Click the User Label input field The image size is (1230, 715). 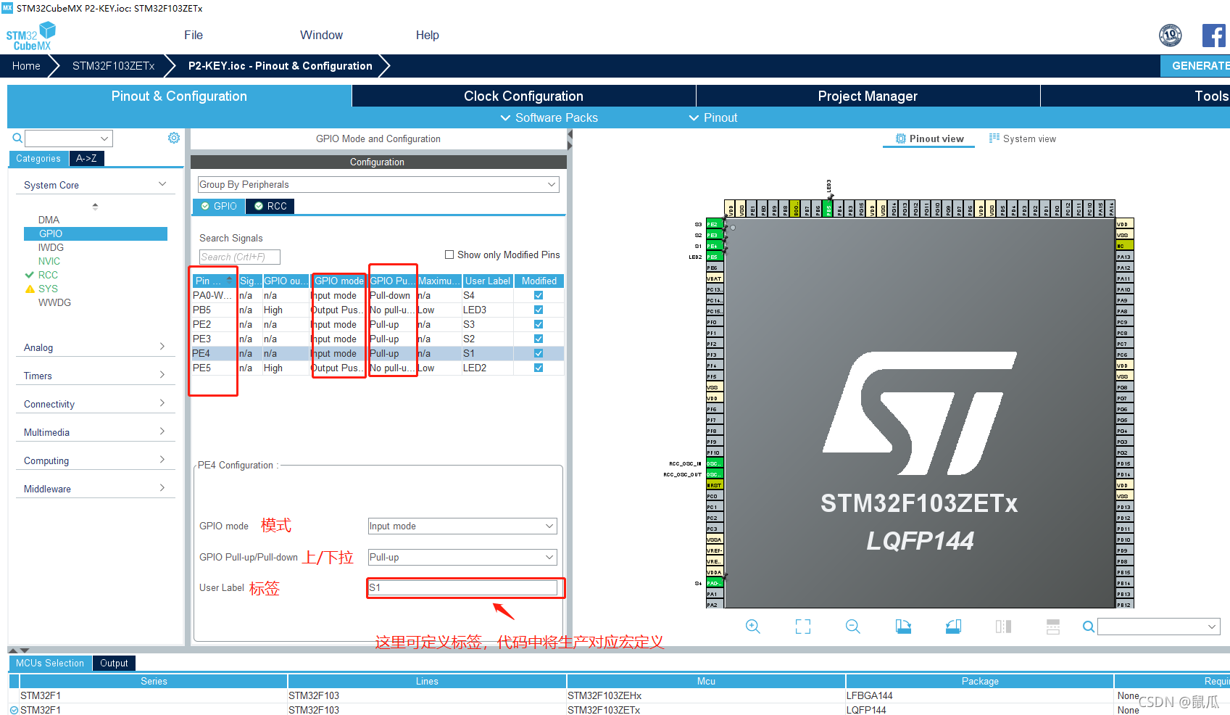pyautogui.click(x=462, y=587)
